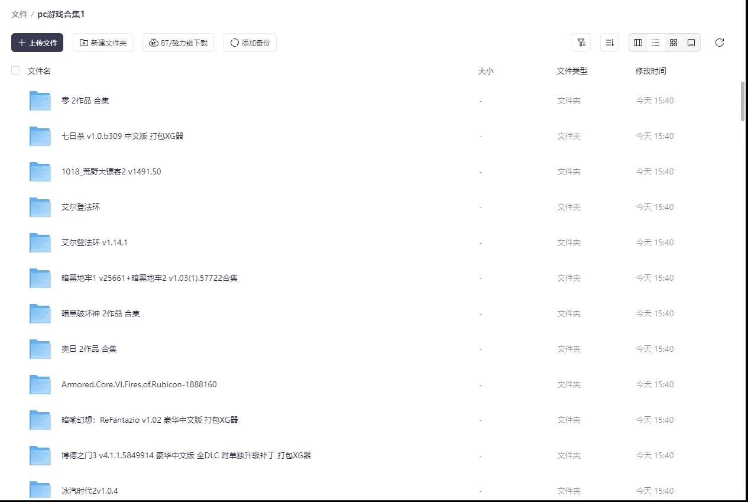Select 七日杀 v1.0.b309 中文版 打包XG器 name
The width and height of the screenshot is (748, 502).
[x=122, y=136]
